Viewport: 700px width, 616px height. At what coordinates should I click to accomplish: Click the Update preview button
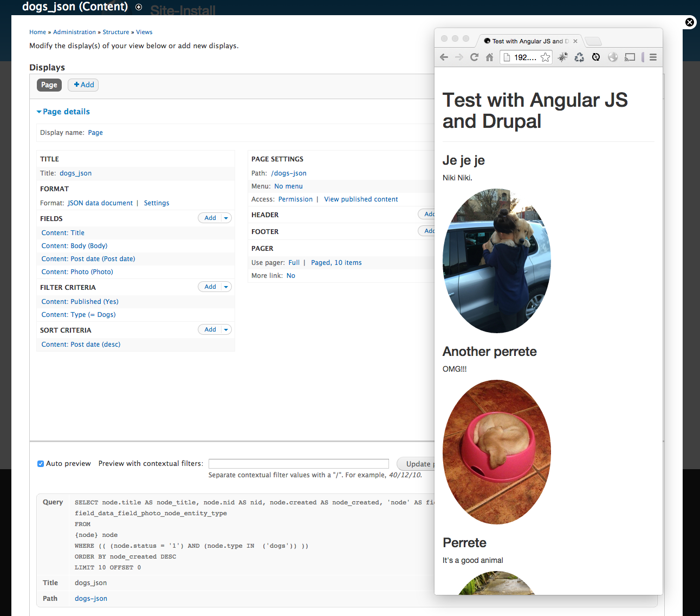416,464
